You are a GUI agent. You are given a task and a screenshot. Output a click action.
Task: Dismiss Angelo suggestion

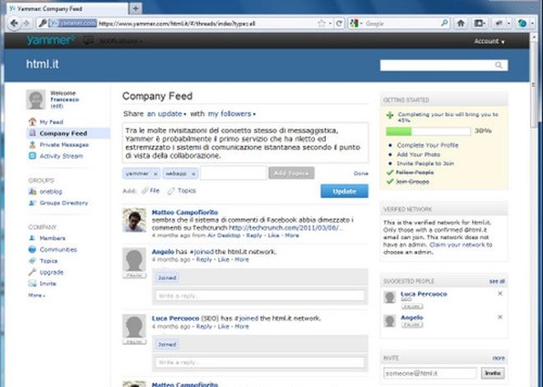499,317
